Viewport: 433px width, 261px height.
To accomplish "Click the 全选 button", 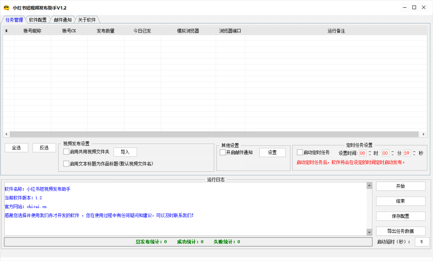I will tap(16, 148).
